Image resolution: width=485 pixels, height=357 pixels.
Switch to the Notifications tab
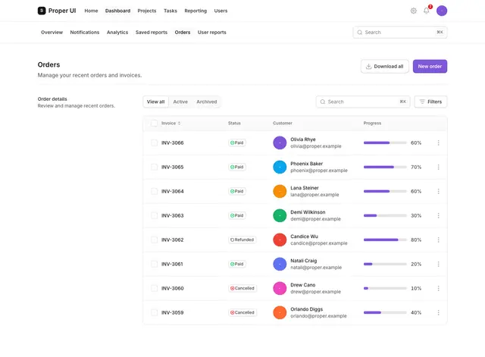[85, 32]
